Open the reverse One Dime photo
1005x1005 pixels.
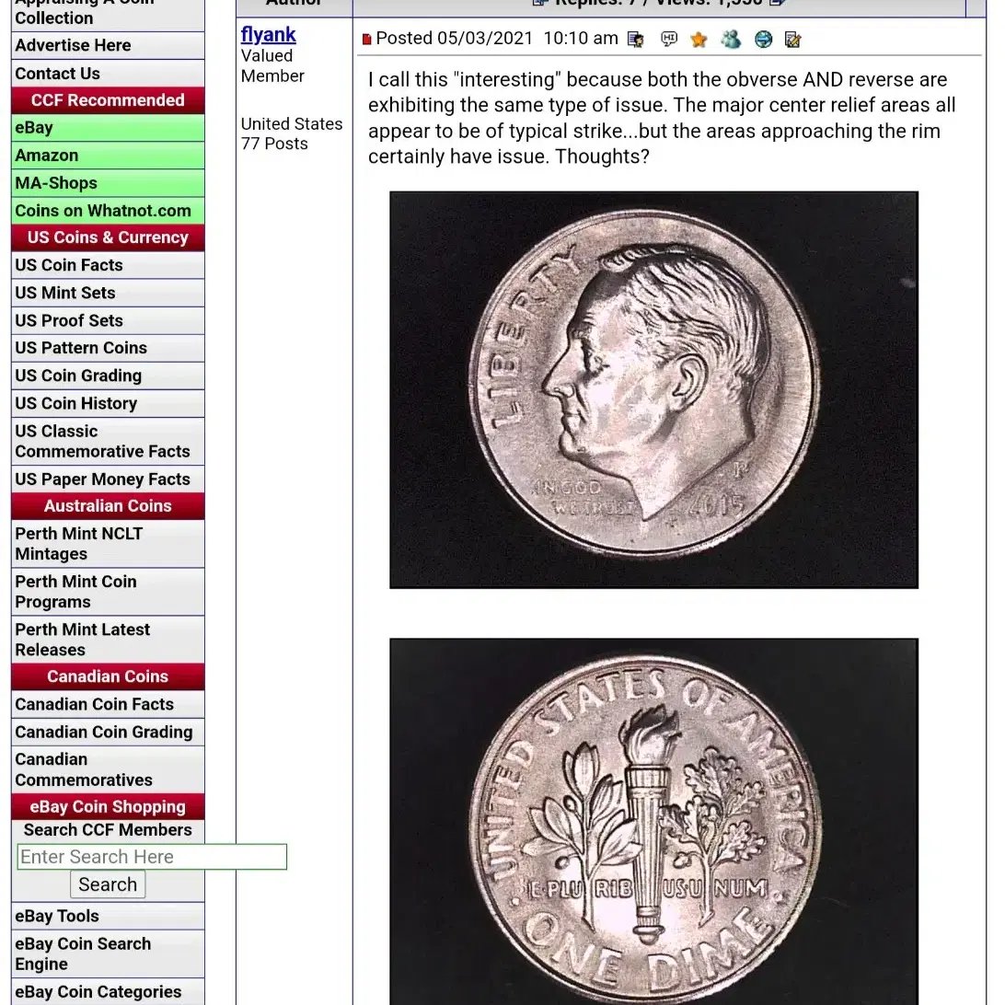coord(653,822)
